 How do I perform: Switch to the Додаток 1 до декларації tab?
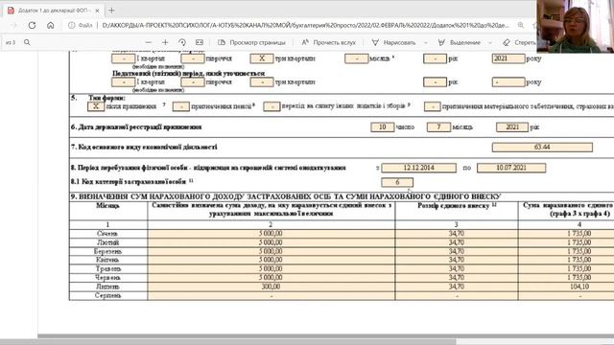[54, 11]
